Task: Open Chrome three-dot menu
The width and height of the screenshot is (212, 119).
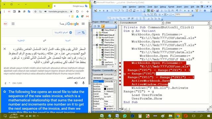Action: (4, 12)
